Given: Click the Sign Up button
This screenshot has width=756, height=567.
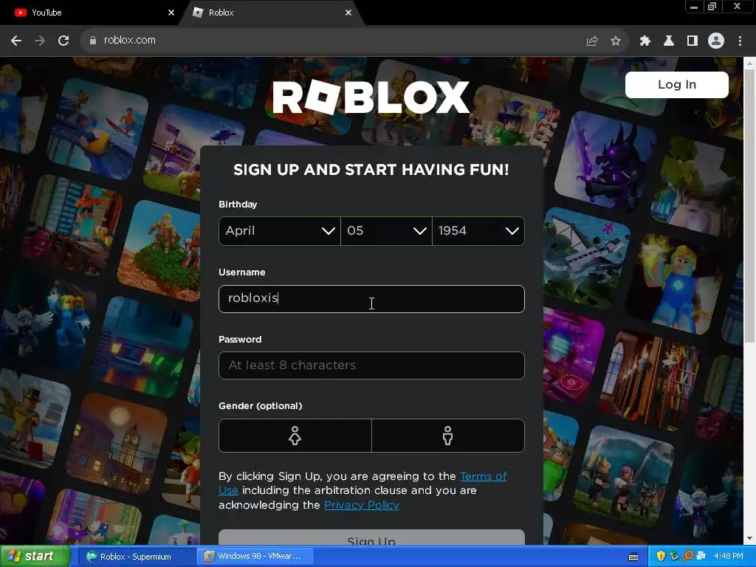Looking at the screenshot, I should click(371, 538).
